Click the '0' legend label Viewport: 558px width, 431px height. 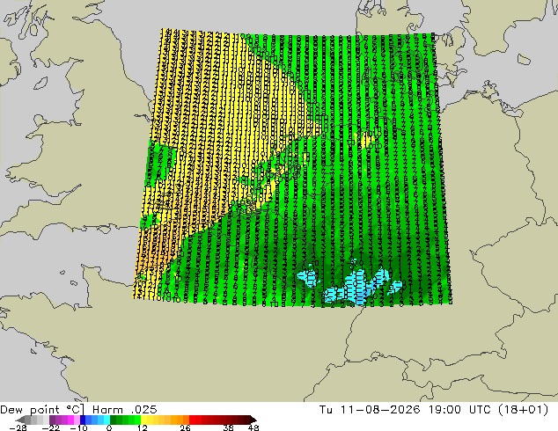click(x=109, y=427)
